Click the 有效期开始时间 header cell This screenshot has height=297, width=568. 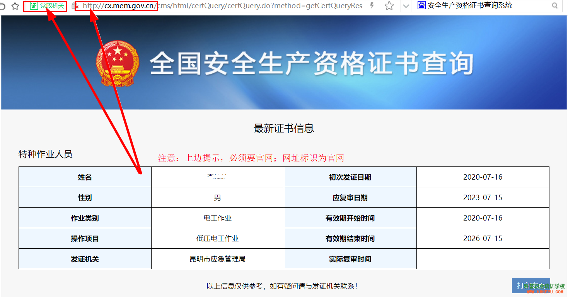pyautogui.click(x=350, y=218)
